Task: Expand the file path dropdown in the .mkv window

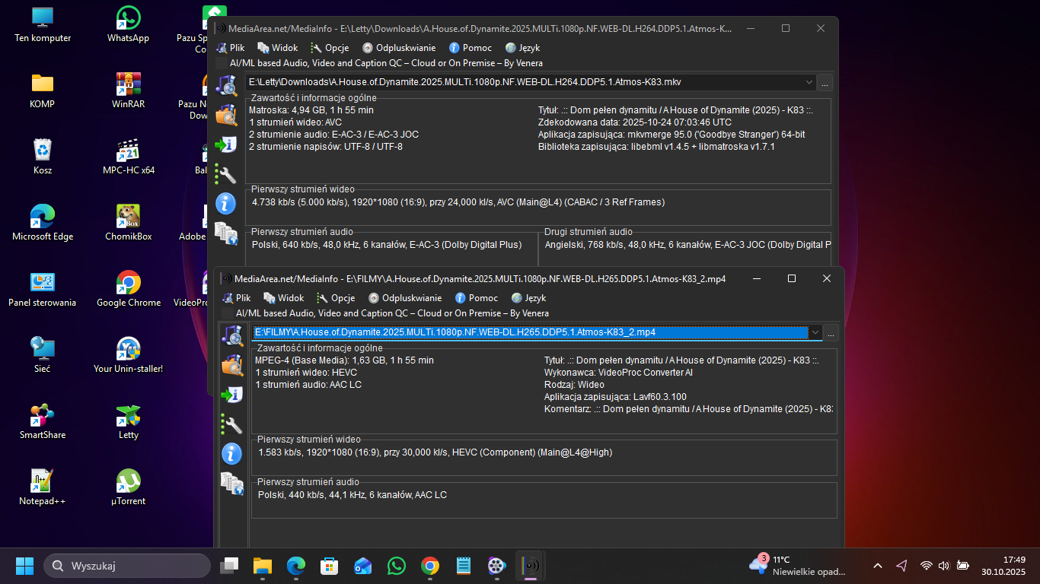Action: coord(809,82)
